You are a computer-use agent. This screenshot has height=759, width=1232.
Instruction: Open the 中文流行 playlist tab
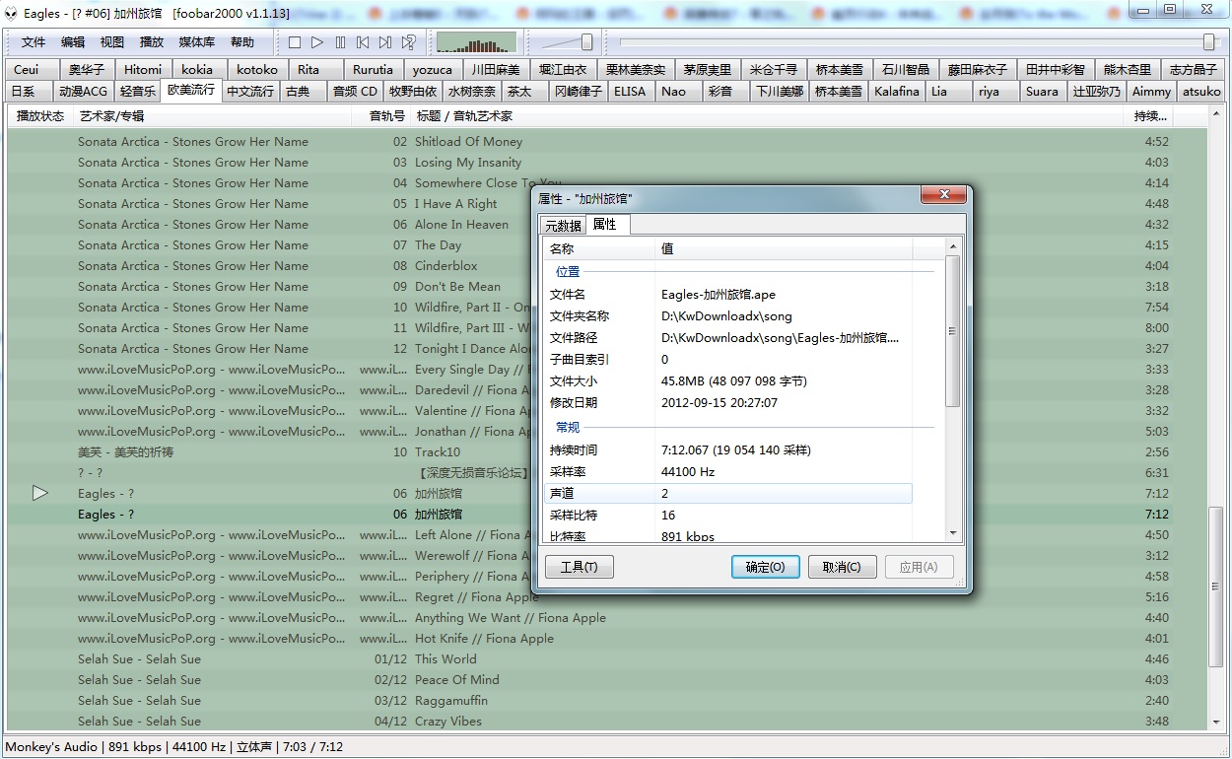click(250, 91)
